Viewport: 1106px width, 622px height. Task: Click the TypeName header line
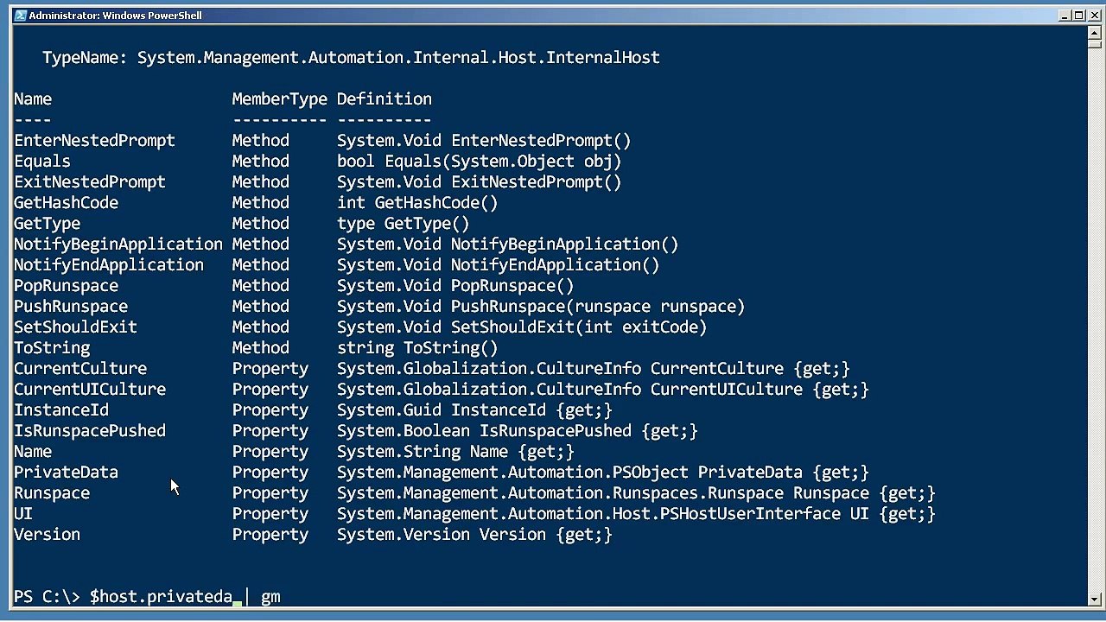(351, 58)
